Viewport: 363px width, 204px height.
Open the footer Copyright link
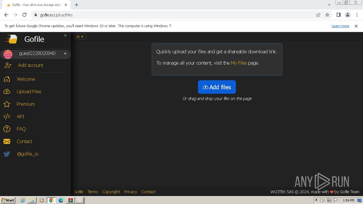click(x=111, y=192)
